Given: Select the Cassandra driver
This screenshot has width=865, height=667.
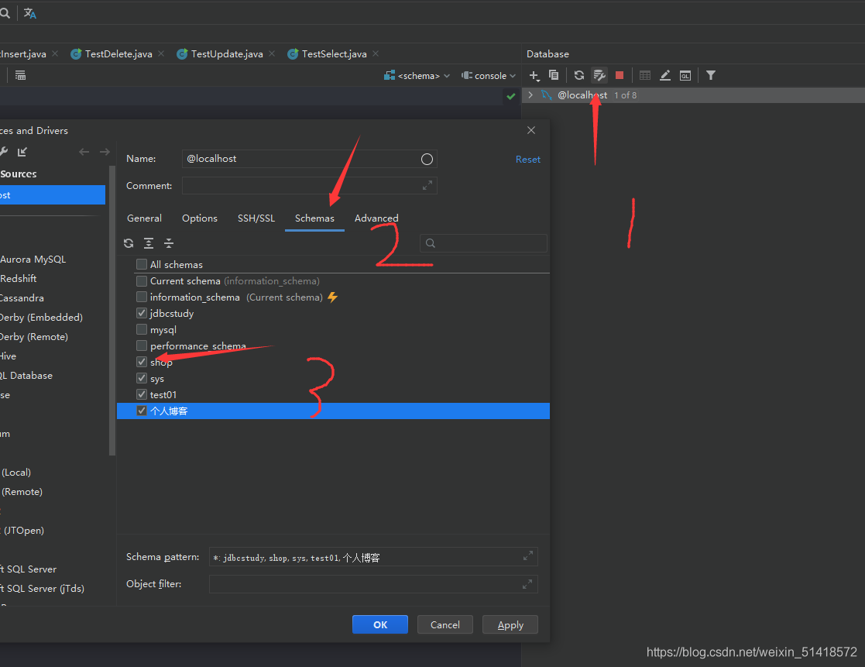Looking at the screenshot, I should point(22,298).
